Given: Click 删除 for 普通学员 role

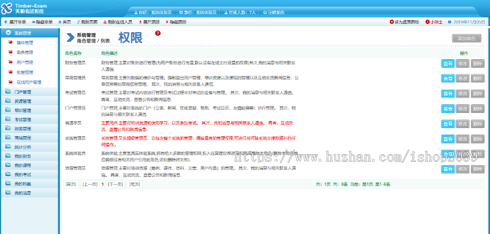Looking at the screenshot, I should 477,124.
